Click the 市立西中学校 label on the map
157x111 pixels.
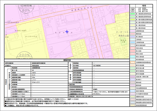click(31, 37)
